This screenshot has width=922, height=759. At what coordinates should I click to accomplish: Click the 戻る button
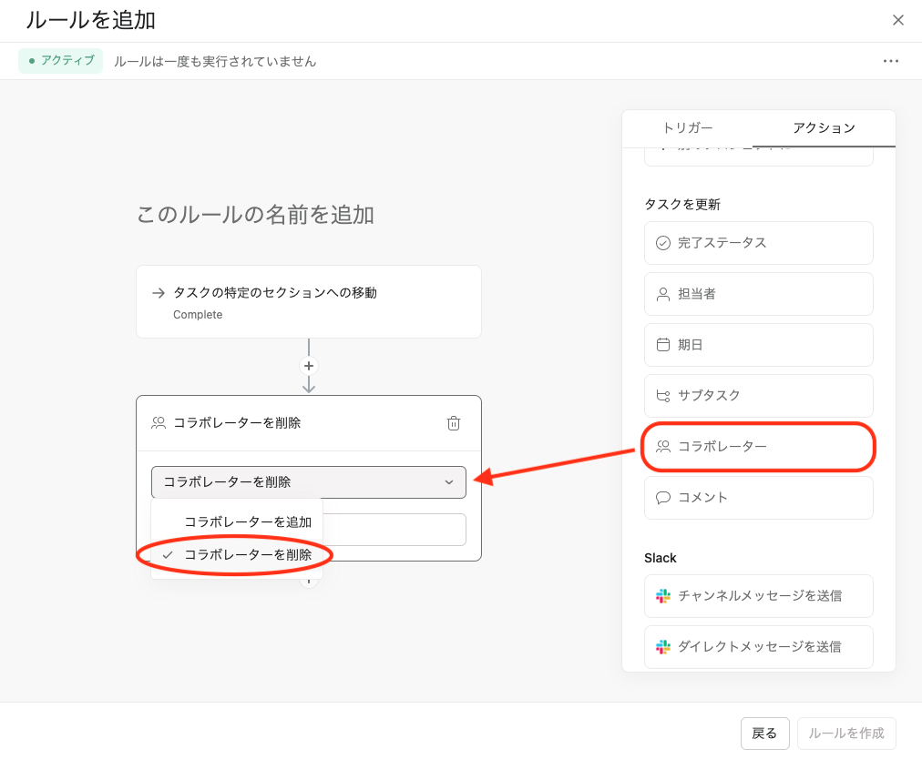coord(764,734)
